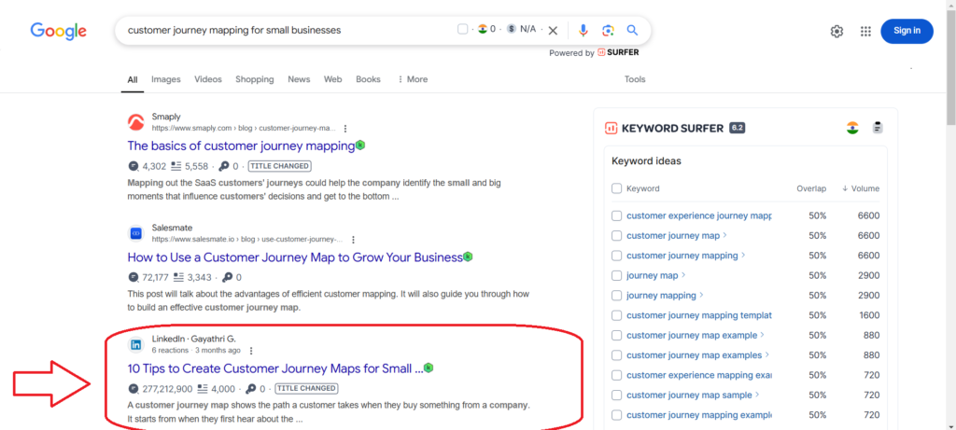
Task: Click green Surfer badge beside Salesmate title
Action: point(468,257)
